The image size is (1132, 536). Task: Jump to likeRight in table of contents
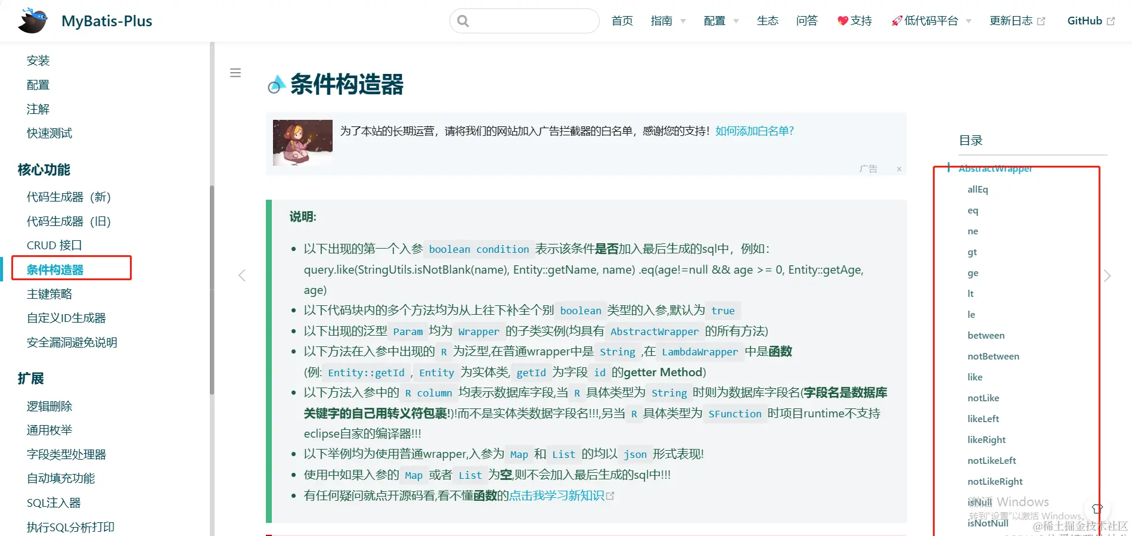coord(987,440)
